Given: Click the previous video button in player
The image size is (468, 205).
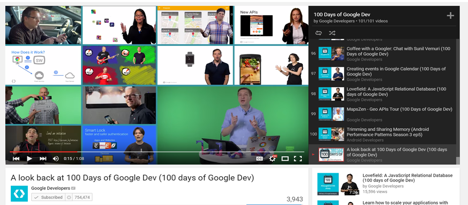Looking at the screenshot, I should tap(16, 159).
